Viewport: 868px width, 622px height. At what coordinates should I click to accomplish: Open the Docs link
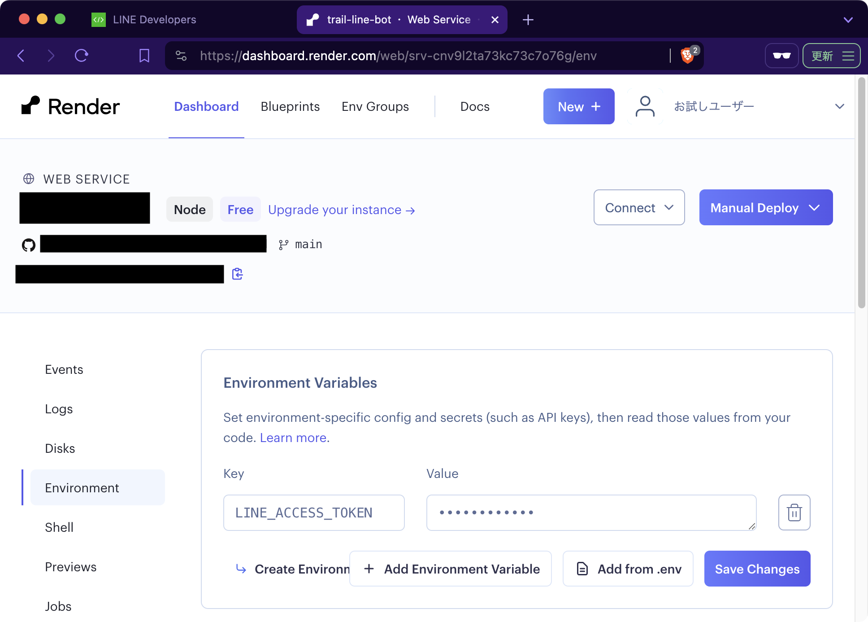[x=475, y=106]
